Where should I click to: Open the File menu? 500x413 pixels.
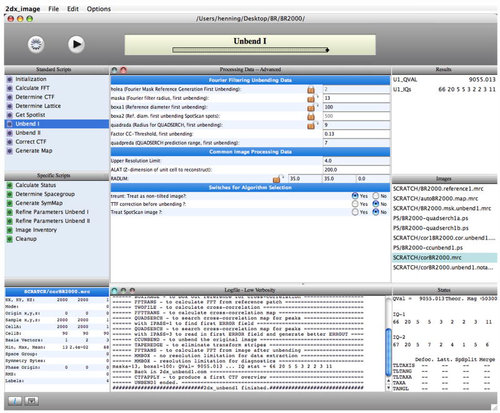(x=54, y=9)
